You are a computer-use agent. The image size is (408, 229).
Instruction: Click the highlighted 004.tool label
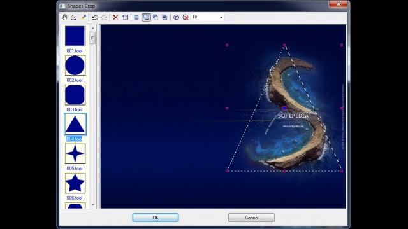(x=74, y=139)
